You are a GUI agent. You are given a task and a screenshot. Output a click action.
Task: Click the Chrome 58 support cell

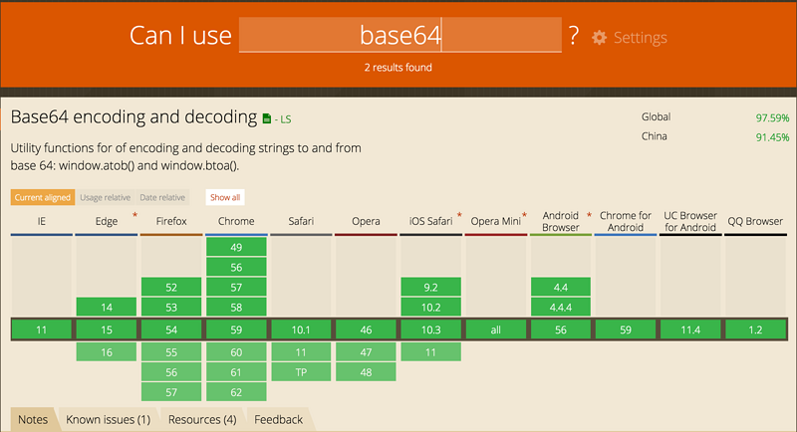(x=236, y=308)
